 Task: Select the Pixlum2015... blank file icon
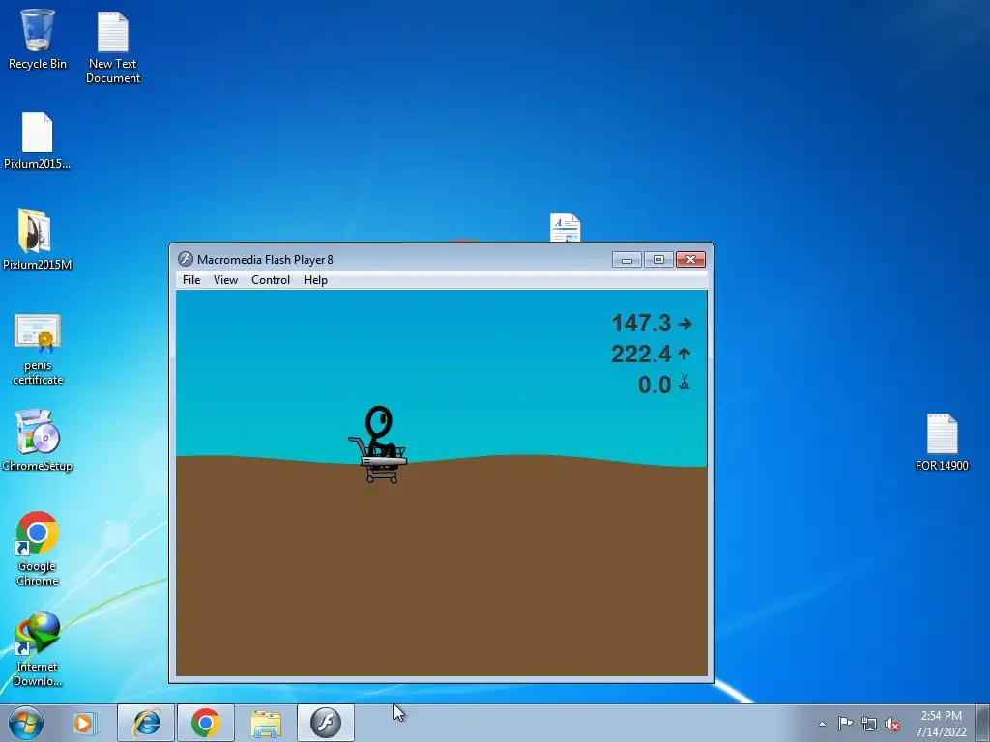38,141
